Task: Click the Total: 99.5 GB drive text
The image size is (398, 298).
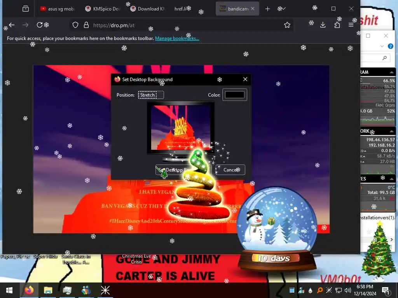Action: point(381,192)
